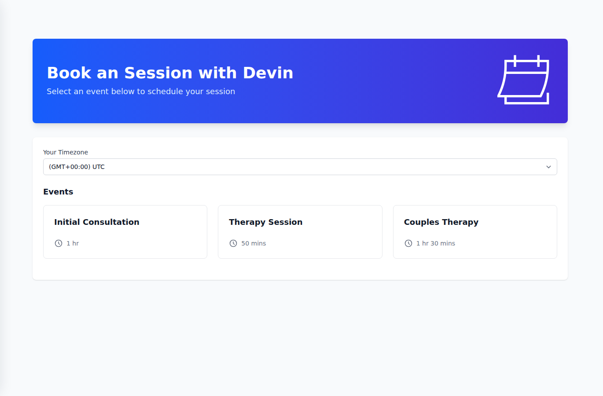Click the chevron arrow on the timezone selector
Viewport: 603px width, 396px height.
click(x=548, y=167)
